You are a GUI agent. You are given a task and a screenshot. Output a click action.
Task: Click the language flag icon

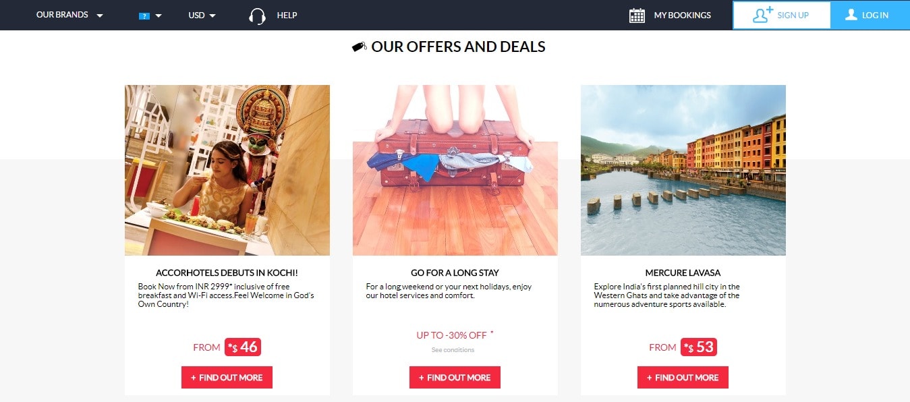(144, 16)
